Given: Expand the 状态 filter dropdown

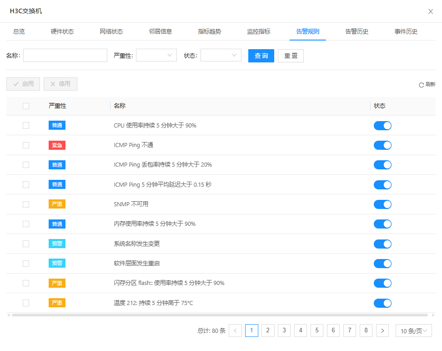Looking at the screenshot, I should click(x=221, y=56).
